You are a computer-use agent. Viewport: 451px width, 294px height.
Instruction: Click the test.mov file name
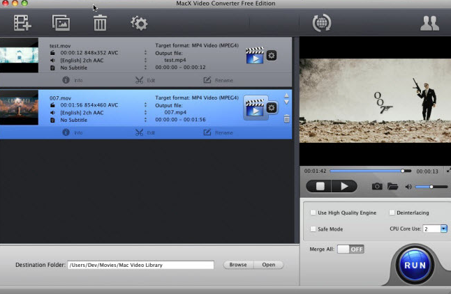point(60,46)
